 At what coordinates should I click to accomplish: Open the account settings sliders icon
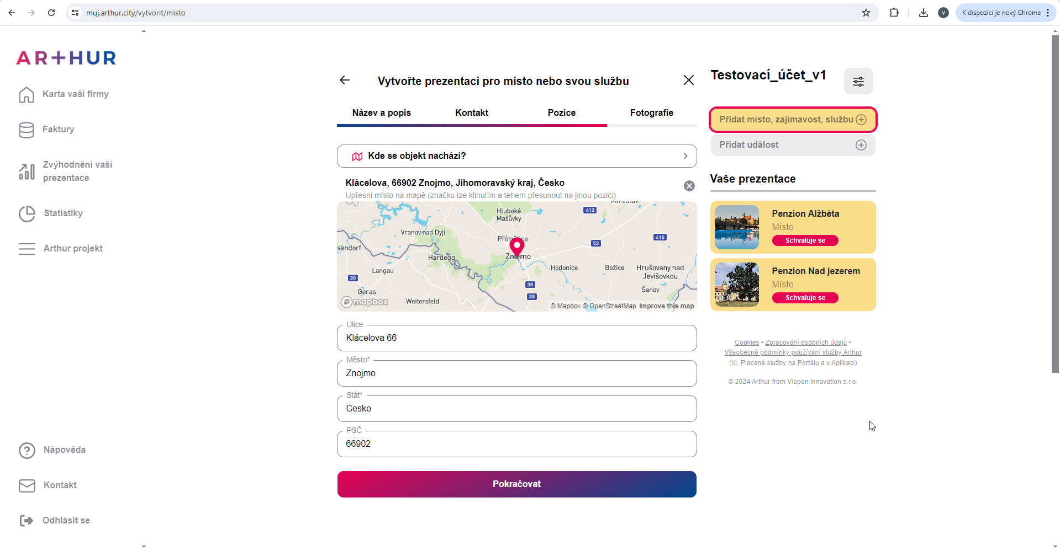[x=858, y=82]
